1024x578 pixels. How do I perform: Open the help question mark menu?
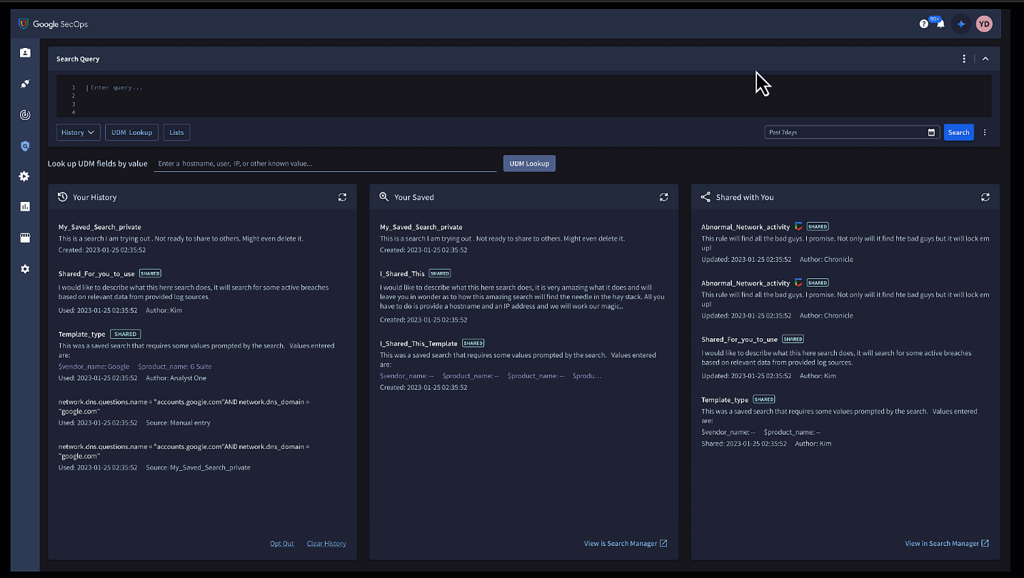click(x=924, y=24)
